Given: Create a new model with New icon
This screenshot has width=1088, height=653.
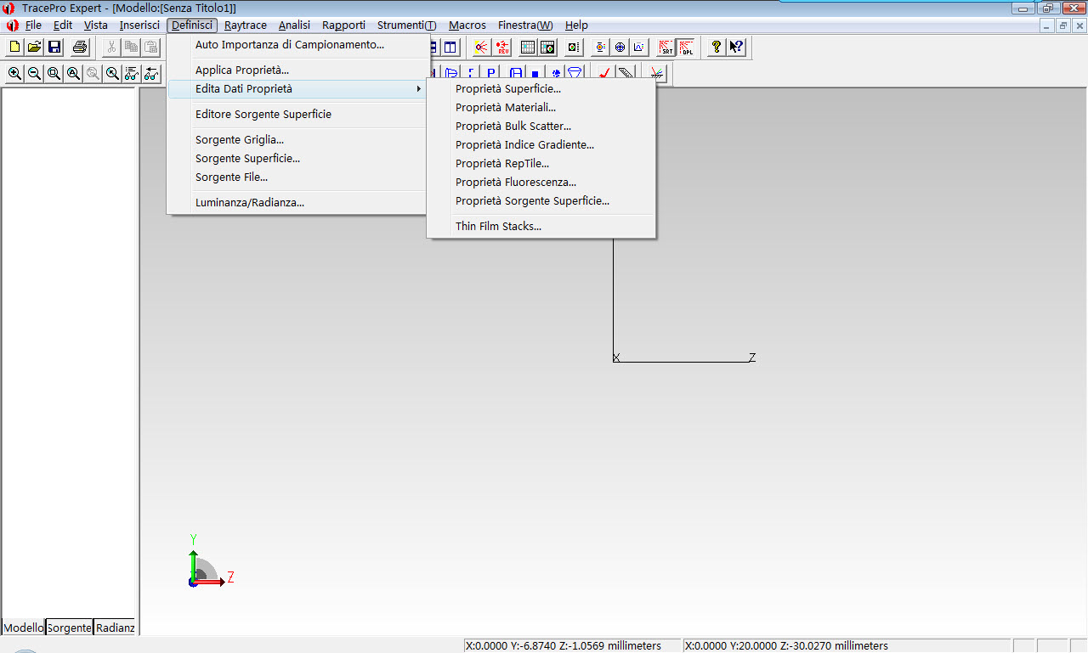Looking at the screenshot, I should pos(14,47).
